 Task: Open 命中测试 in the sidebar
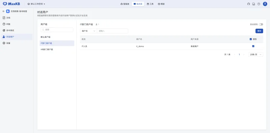click(x=17, y=30)
